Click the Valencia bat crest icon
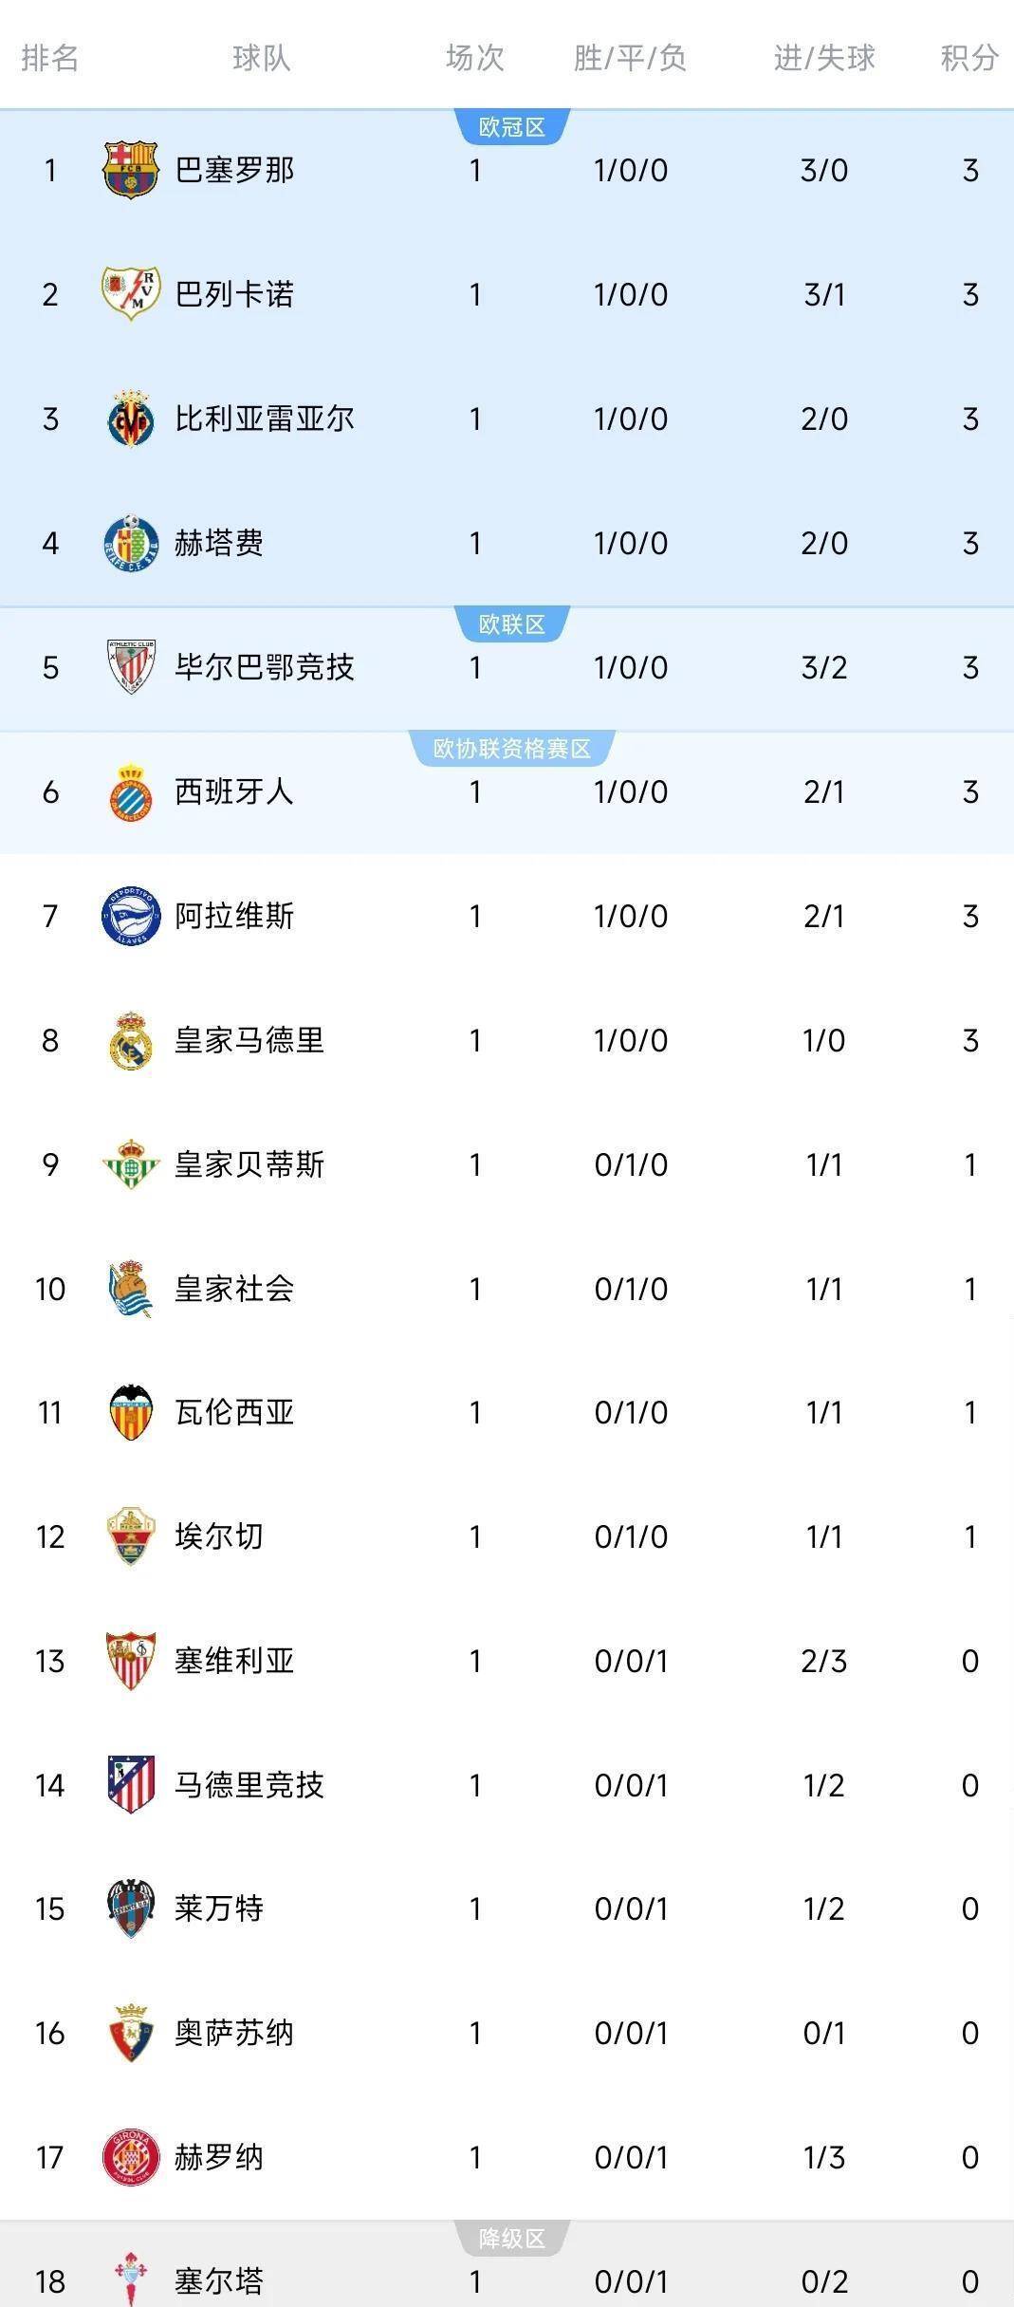Viewport: 1014px width, 2307px height. [130, 1412]
